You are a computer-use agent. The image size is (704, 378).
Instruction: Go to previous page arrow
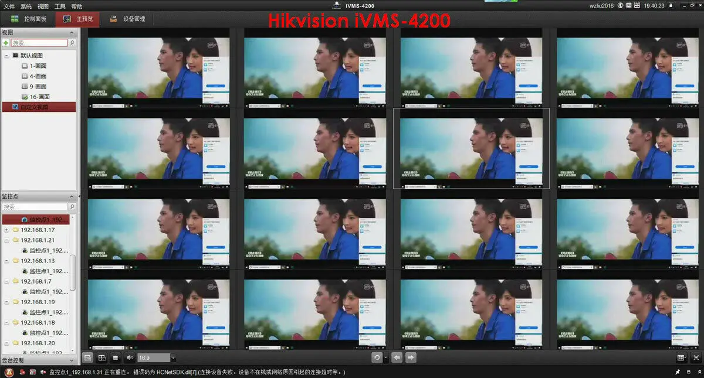coord(397,357)
